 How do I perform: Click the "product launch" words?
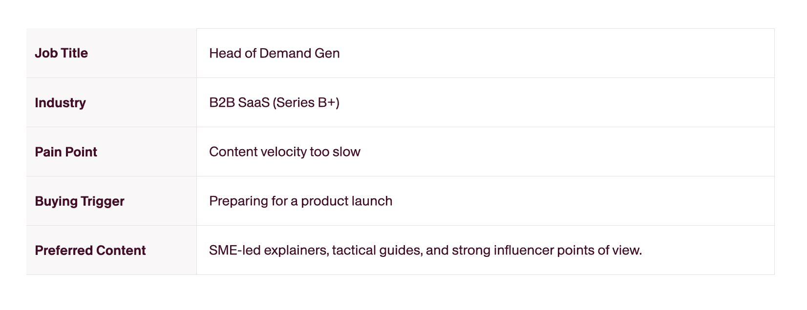(347, 201)
